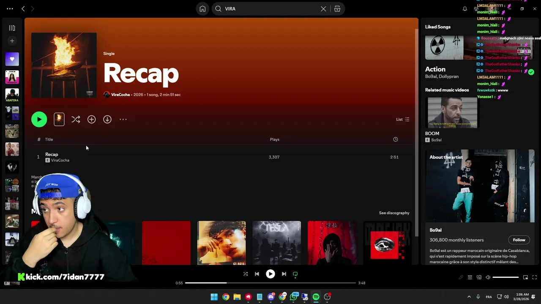Open Liked Songs heart playlist in sidebar
This screenshot has width=541, height=304.
[x=12, y=59]
